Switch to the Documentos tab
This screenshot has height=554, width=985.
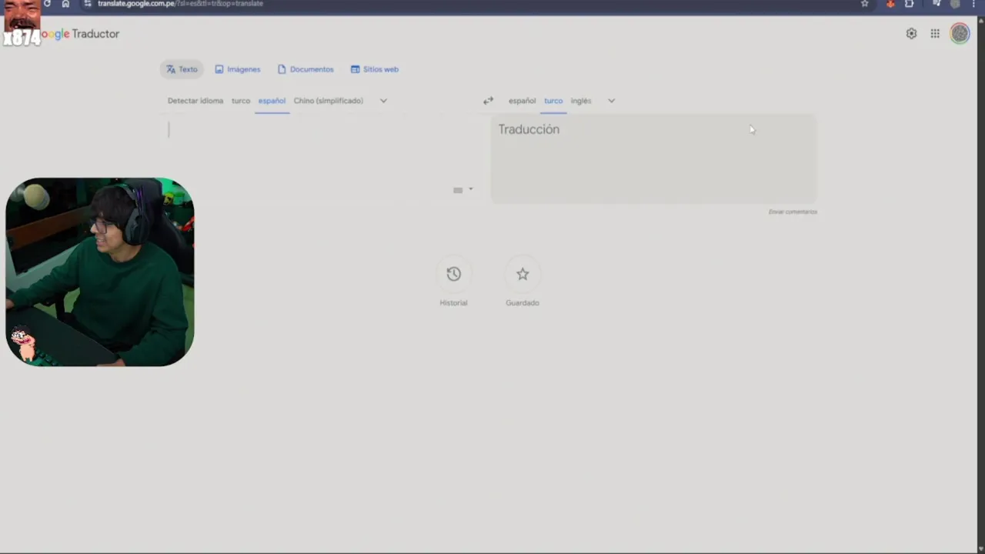[x=306, y=69]
